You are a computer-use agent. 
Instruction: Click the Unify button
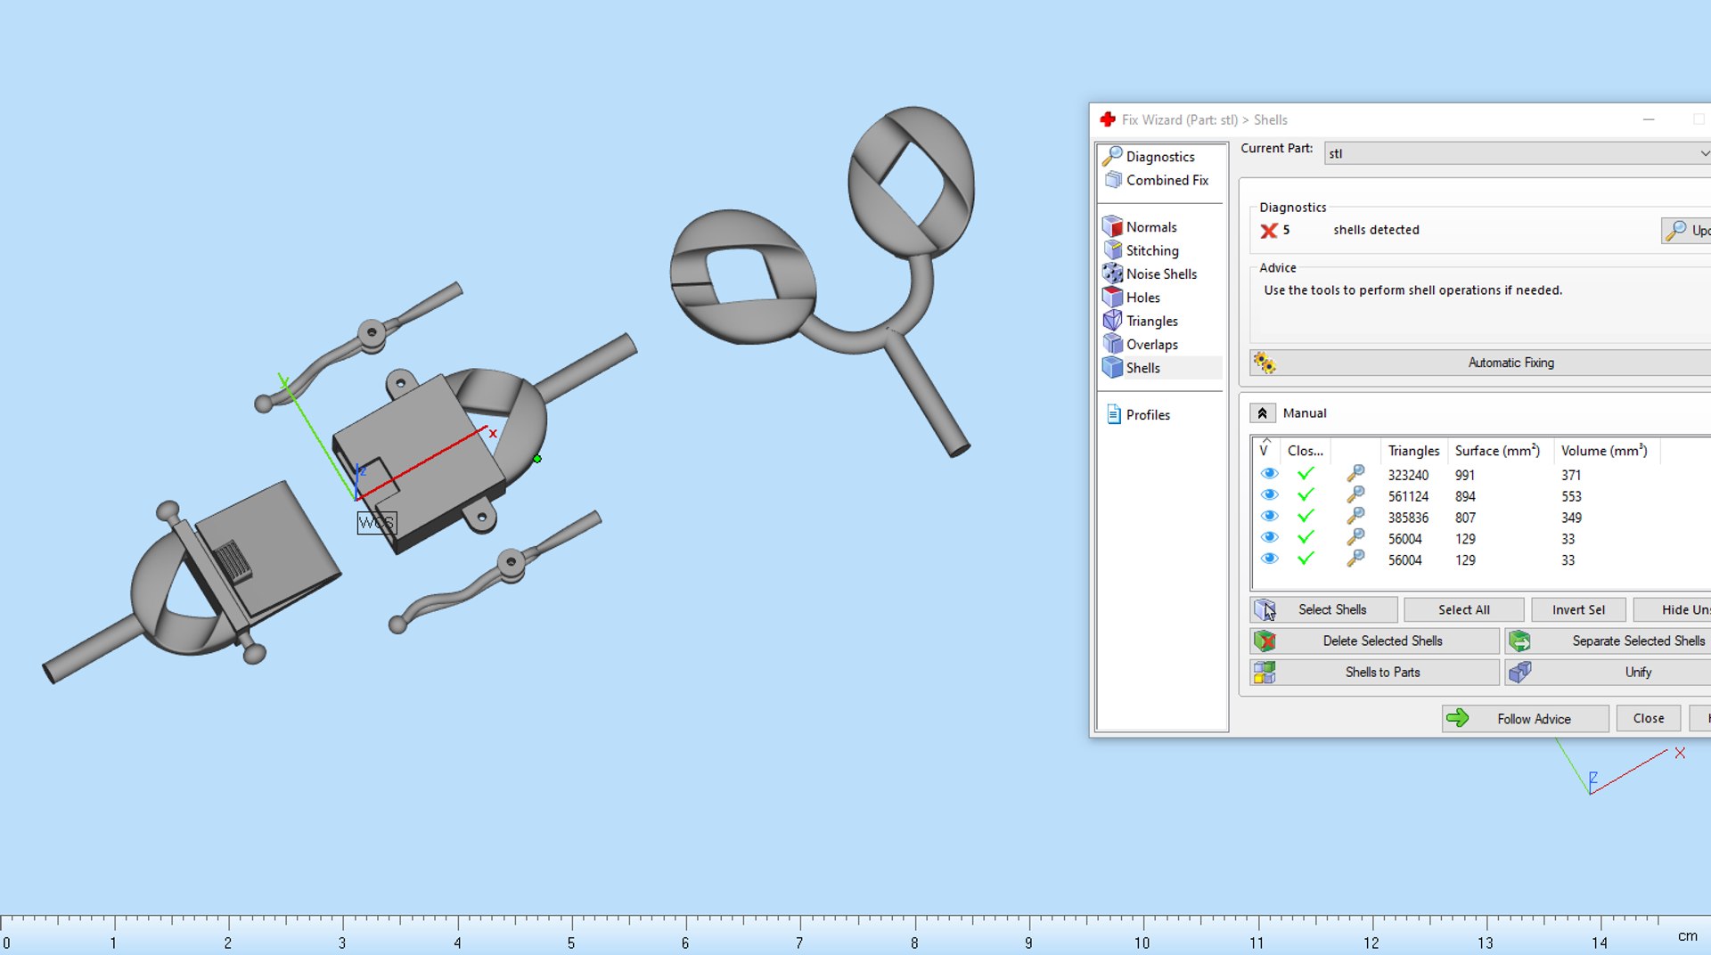(x=1608, y=672)
